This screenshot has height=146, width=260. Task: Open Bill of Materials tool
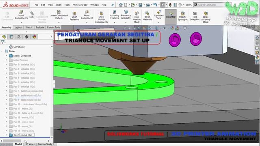click(147, 16)
